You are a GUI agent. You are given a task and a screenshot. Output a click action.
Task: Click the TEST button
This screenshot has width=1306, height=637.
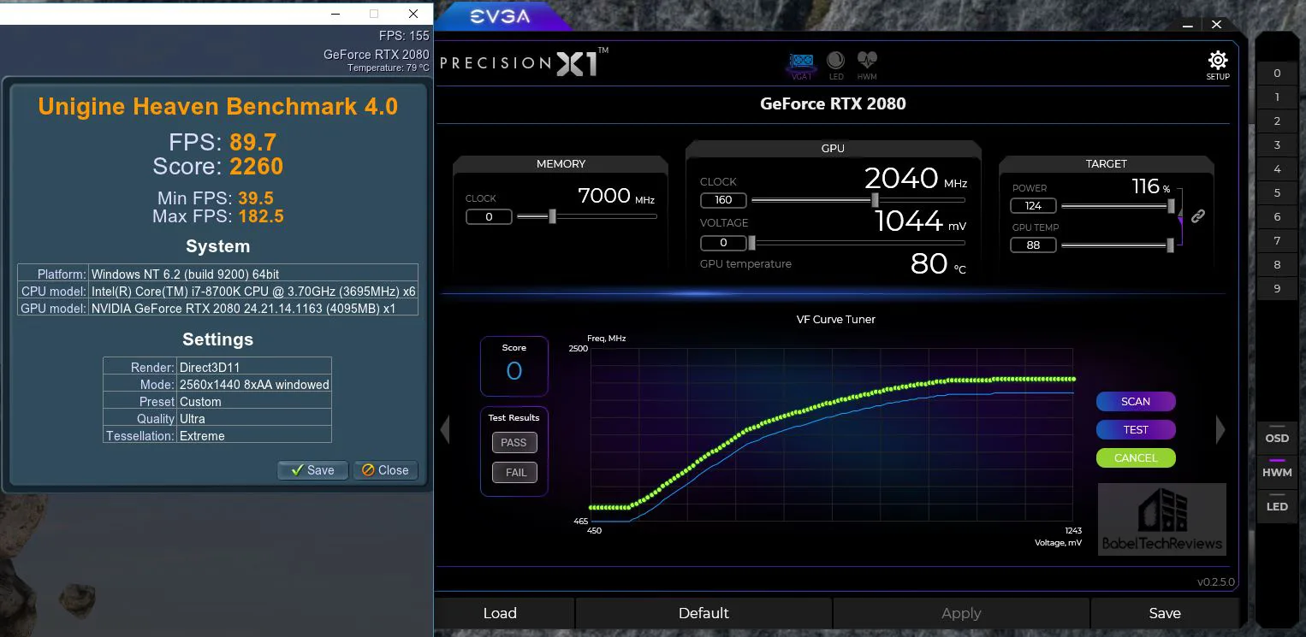pos(1136,429)
